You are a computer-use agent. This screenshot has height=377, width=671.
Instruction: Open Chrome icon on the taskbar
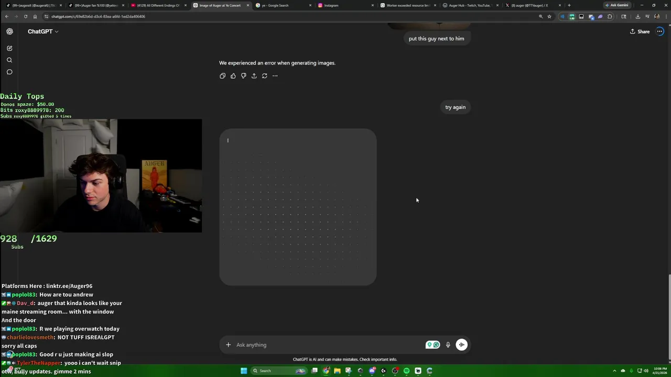pos(326,371)
